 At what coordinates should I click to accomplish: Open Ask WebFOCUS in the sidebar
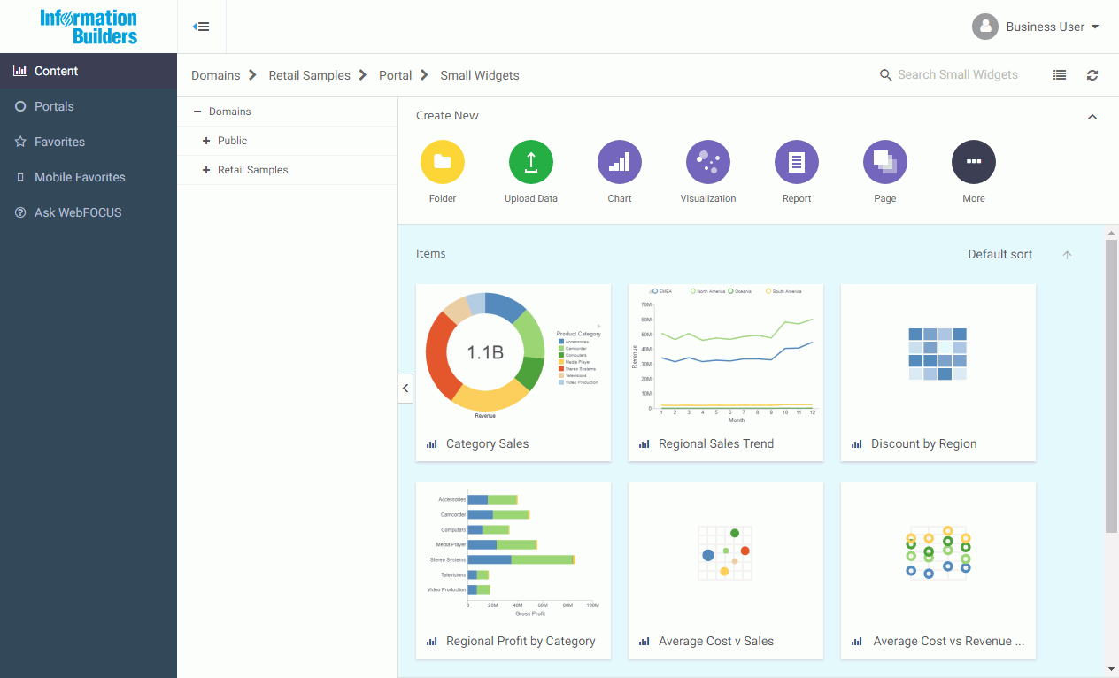coord(89,212)
